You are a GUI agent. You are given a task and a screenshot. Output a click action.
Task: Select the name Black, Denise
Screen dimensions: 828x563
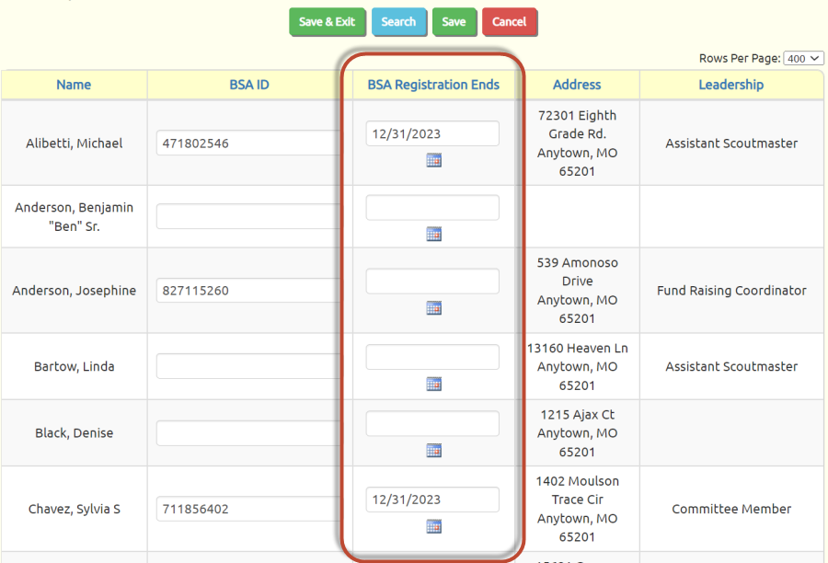click(x=74, y=433)
